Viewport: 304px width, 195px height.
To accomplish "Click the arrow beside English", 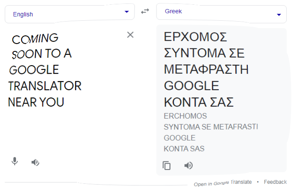I will 126,12.
